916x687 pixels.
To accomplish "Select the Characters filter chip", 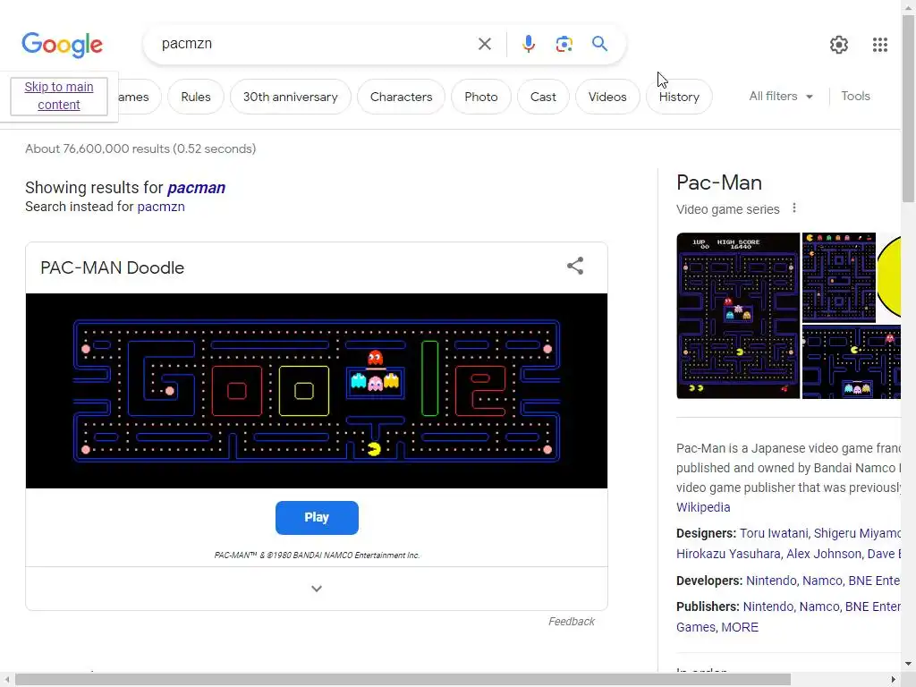I will point(402,97).
